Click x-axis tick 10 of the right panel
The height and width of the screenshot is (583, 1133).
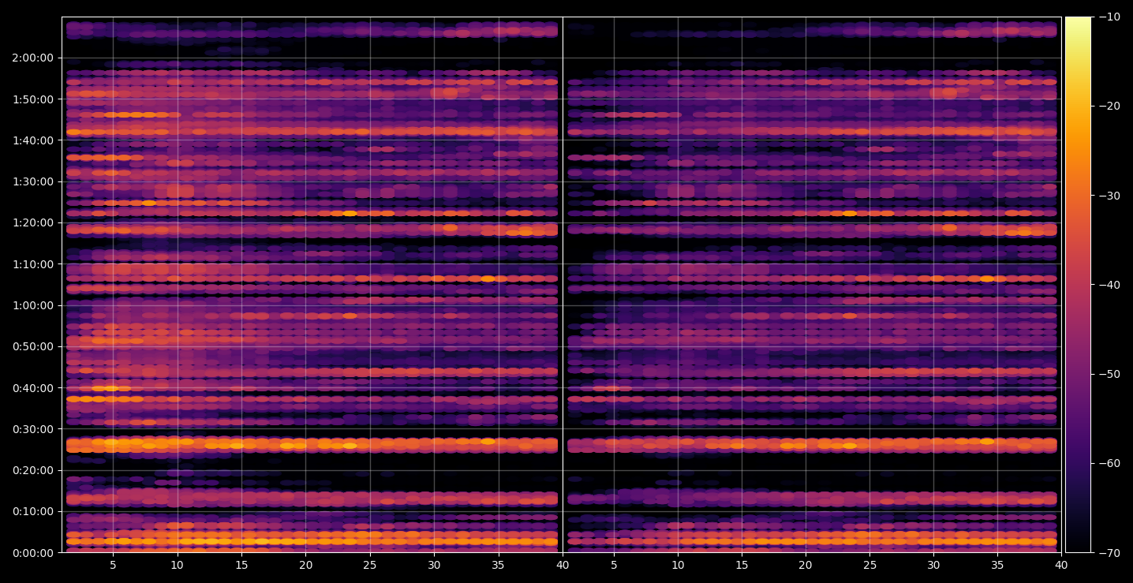pyautogui.click(x=677, y=565)
